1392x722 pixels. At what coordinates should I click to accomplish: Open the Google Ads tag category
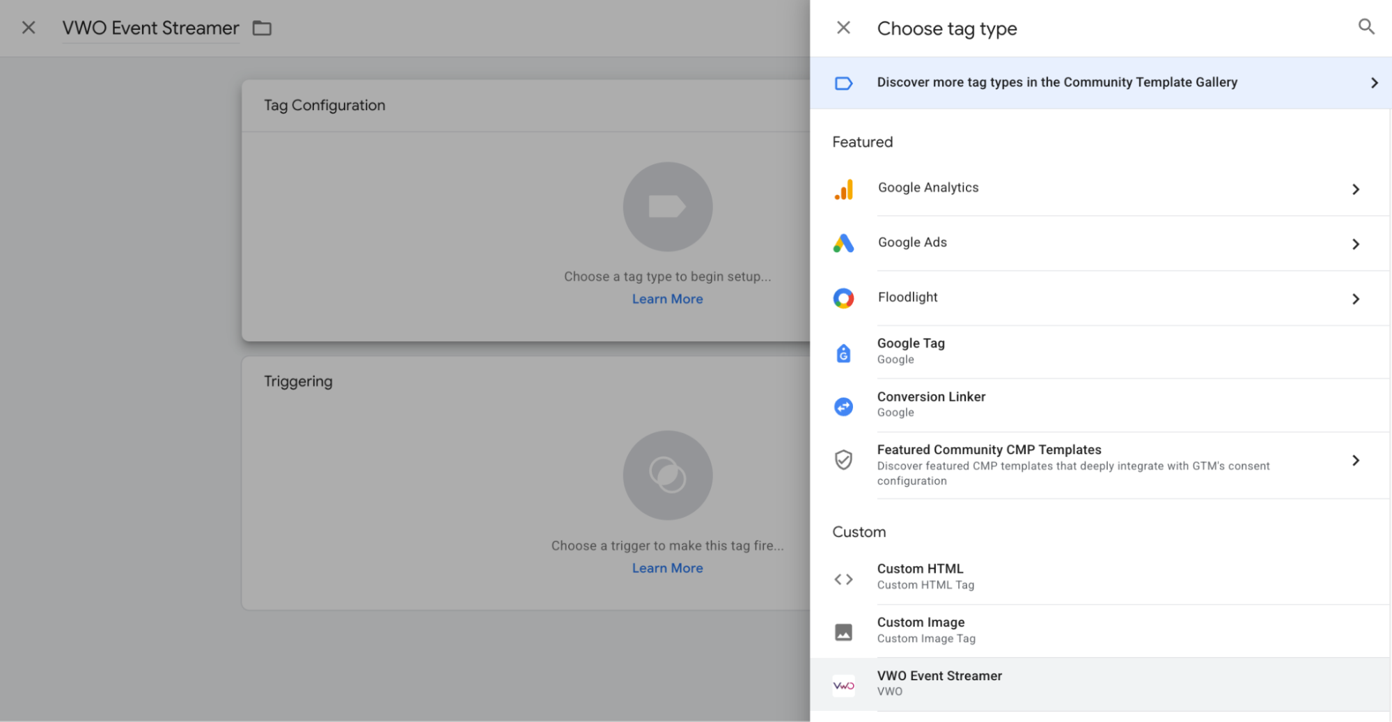tap(1100, 243)
